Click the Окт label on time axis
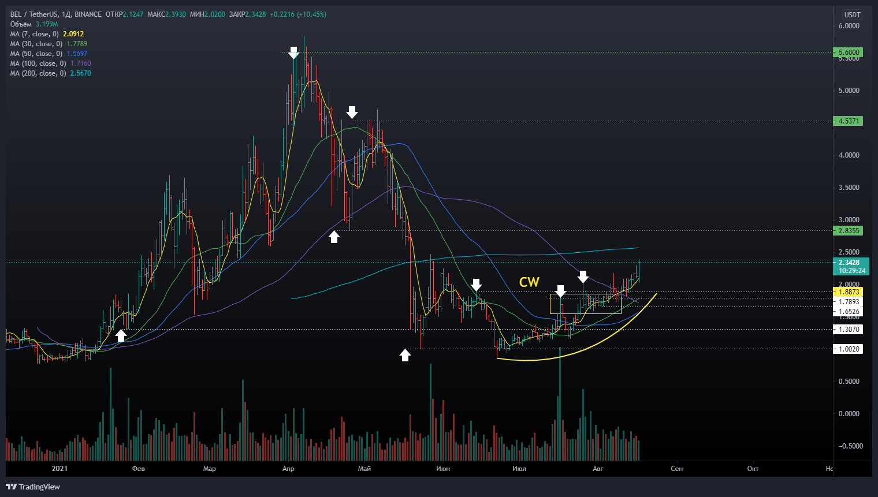 [x=753, y=469]
